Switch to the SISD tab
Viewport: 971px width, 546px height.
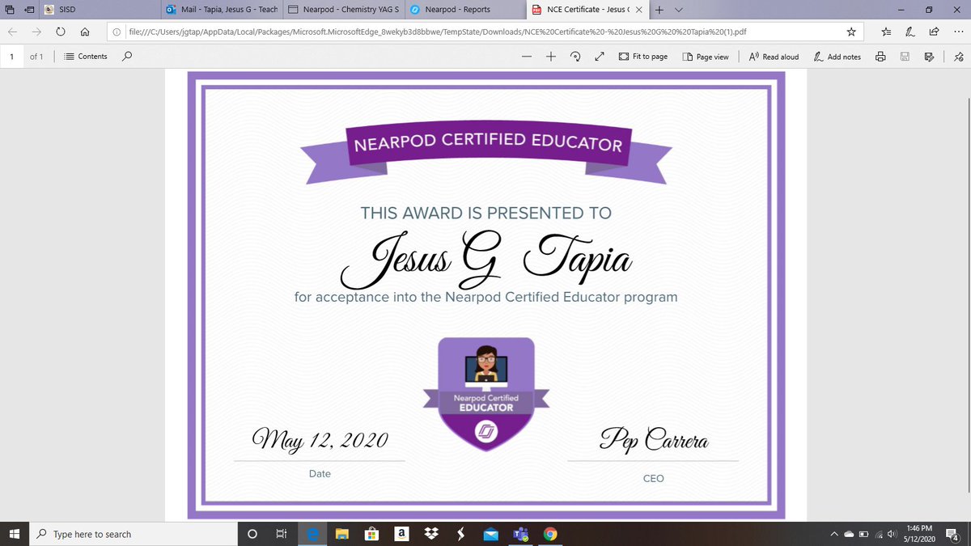click(x=100, y=10)
